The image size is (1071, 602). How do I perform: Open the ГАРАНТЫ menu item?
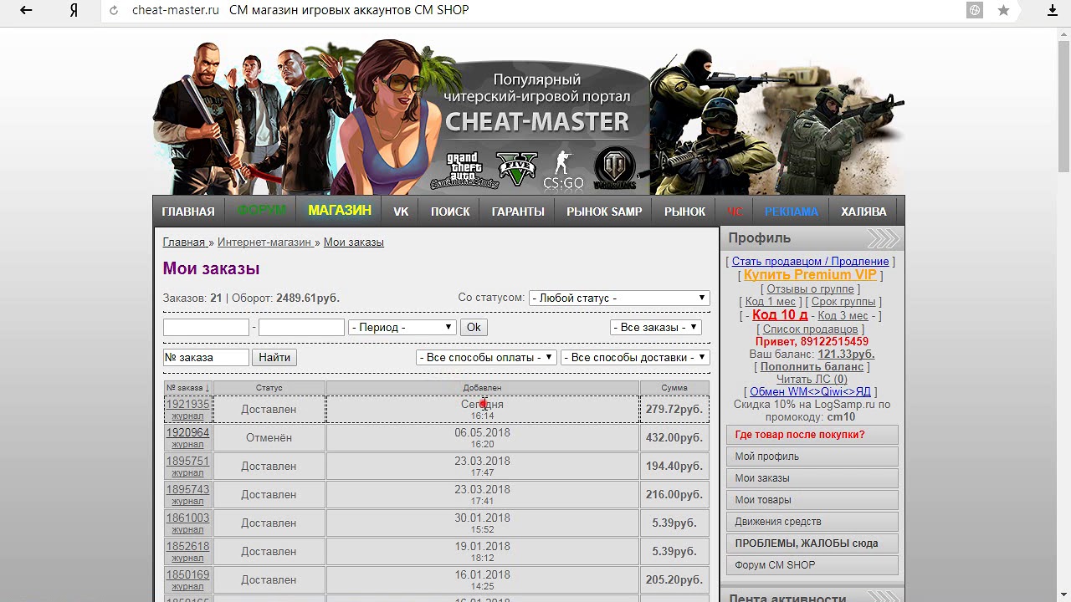(518, 212)
